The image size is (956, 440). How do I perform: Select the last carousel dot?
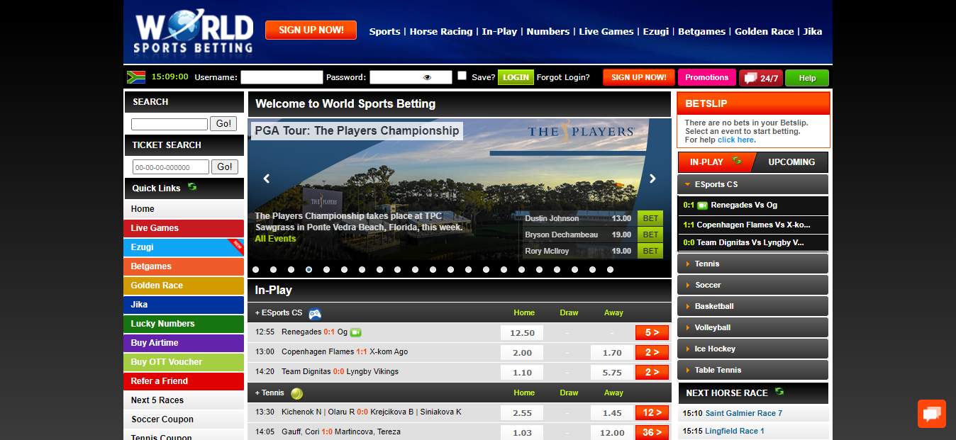[x=610, y=269]
